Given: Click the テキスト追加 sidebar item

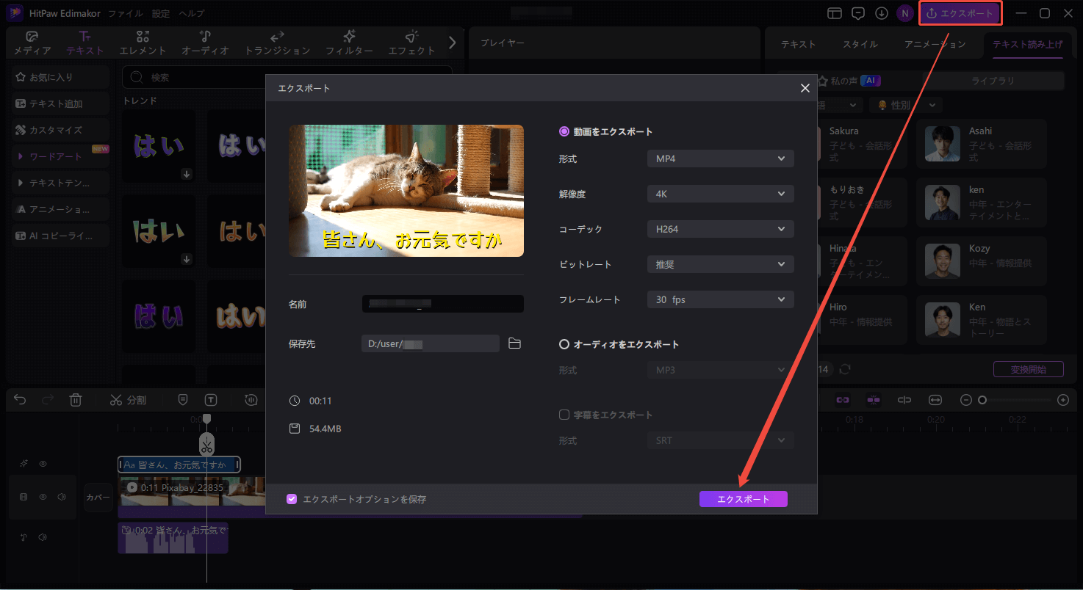Looking at the screenshot, I should tap(61, 103).
